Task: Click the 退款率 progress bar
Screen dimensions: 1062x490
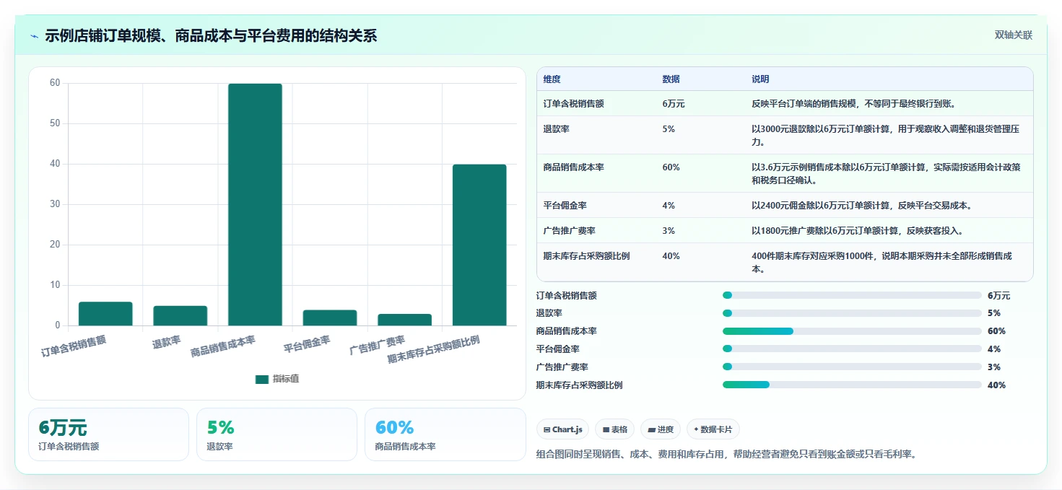Action: [852, 313]
